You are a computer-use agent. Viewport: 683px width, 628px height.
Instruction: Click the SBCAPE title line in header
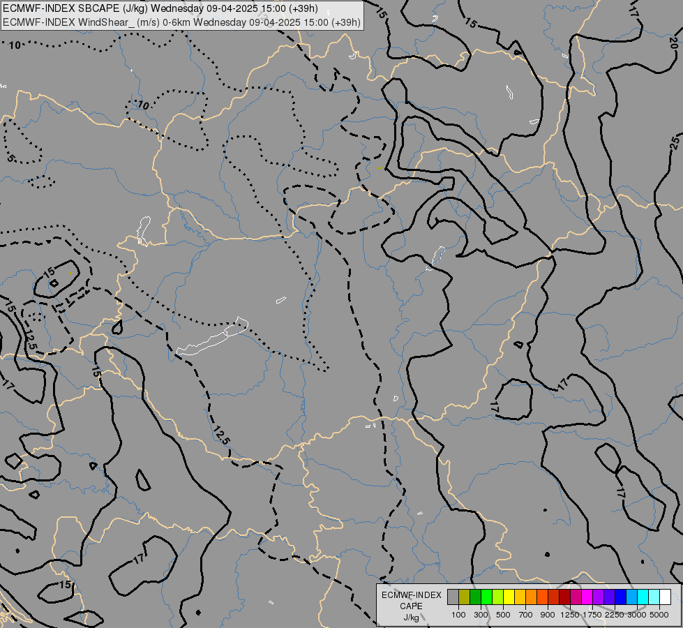(160, 8)
